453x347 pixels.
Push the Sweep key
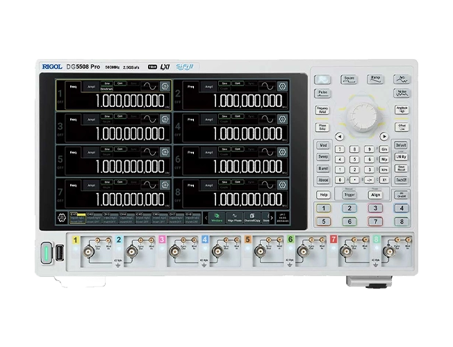[x=323, y=157]
